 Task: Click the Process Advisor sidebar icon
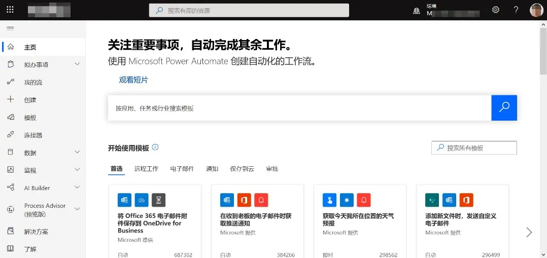(x=11, y=209)
